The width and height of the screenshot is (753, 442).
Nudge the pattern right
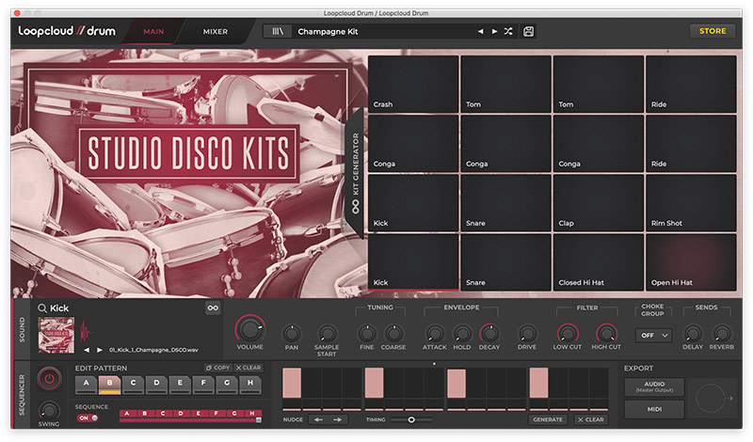tap(338, 420)
